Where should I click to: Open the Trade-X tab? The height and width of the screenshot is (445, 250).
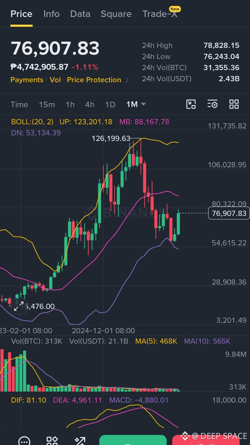point(160,14)
